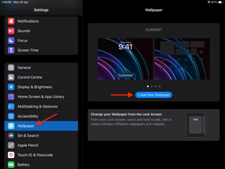Viewport: 225px width, 169px height.
Task: Open Home Screen & App Library settings
Action: 41,97
